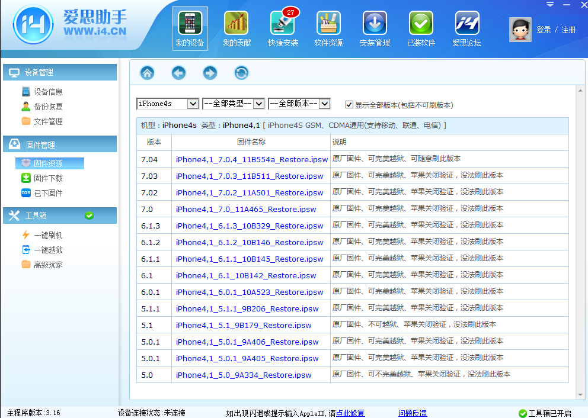Collapse the 固件管理 section header
This screenshot has width=588, height=418.
(60, 144)
